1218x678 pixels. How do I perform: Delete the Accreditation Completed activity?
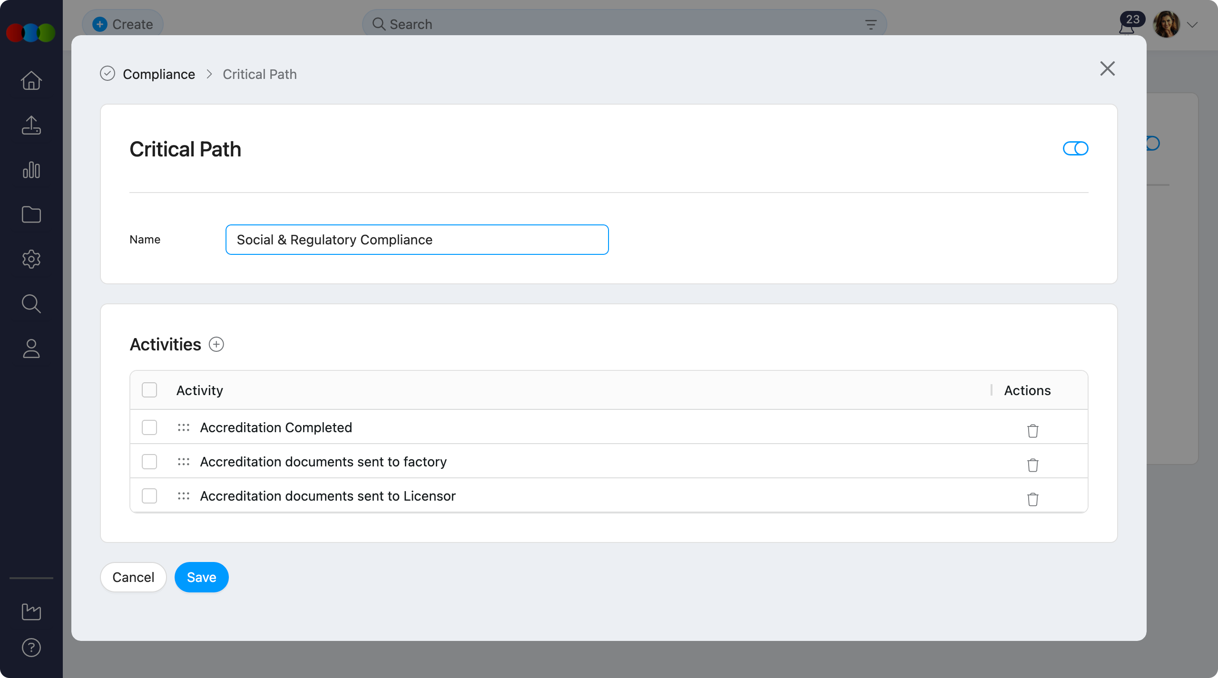pyautogui.click(x=1032, y=431)
